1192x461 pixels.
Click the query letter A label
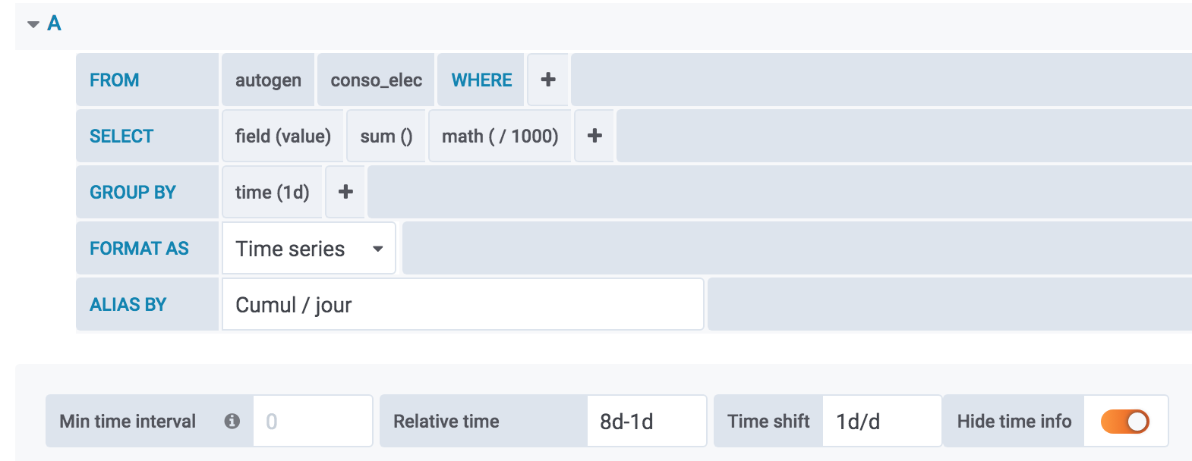pos(54,24)
